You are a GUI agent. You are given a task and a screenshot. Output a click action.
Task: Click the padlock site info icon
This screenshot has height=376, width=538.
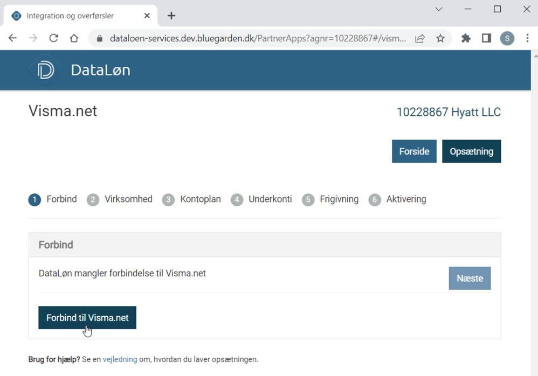tap(100, 38)
